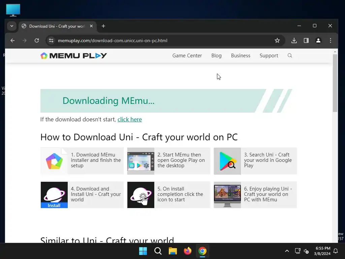
Task: Open the clock showing 6:55 PM
Action: pyautogui.click(x=322, y=251)
